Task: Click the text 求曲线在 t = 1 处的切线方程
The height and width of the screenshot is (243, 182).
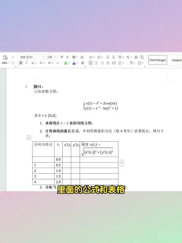Action: pos(69,123)
